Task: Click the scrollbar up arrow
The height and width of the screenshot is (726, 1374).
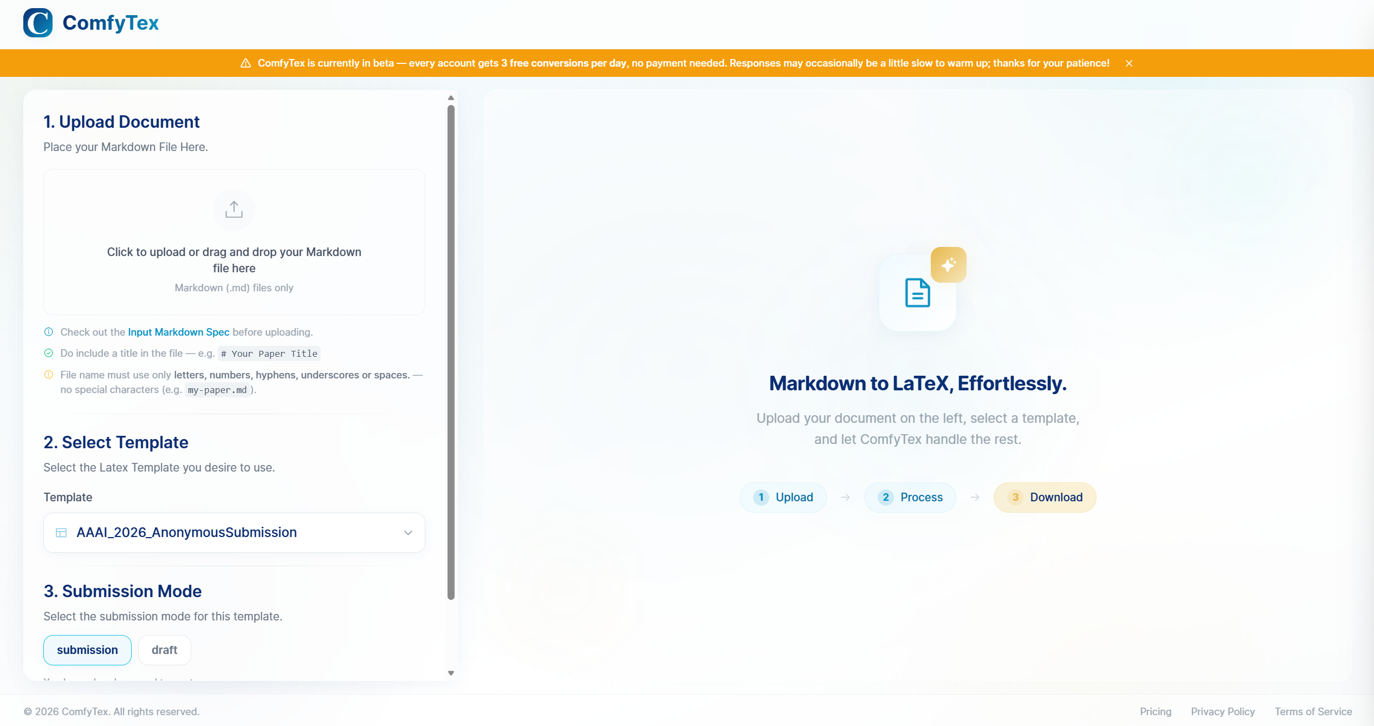Action: (451, 98)
